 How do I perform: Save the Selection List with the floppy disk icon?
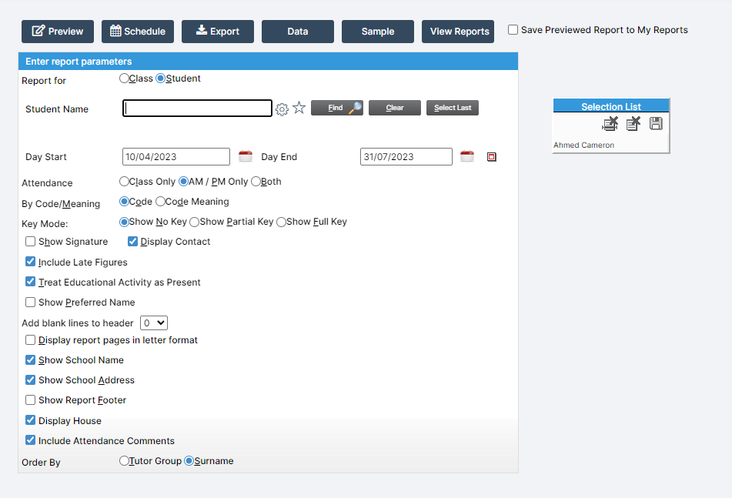pos(656,124)
